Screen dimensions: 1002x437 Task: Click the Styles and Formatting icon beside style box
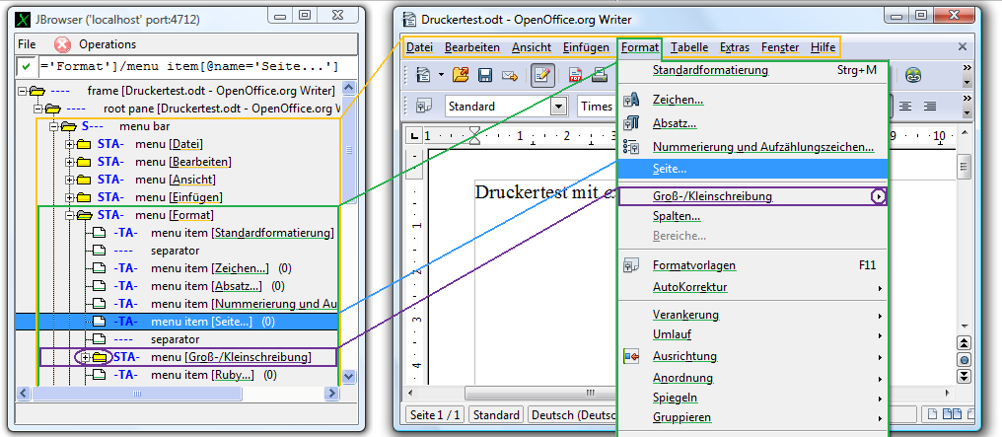[x=424, y=106]
